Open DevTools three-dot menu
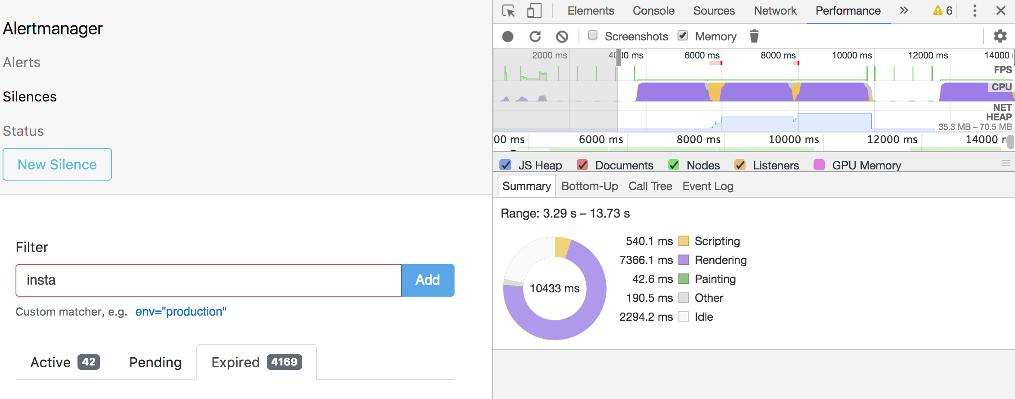Image resolution: width=1015 pixels, height=399 pixels. click(x=975, y=11)
